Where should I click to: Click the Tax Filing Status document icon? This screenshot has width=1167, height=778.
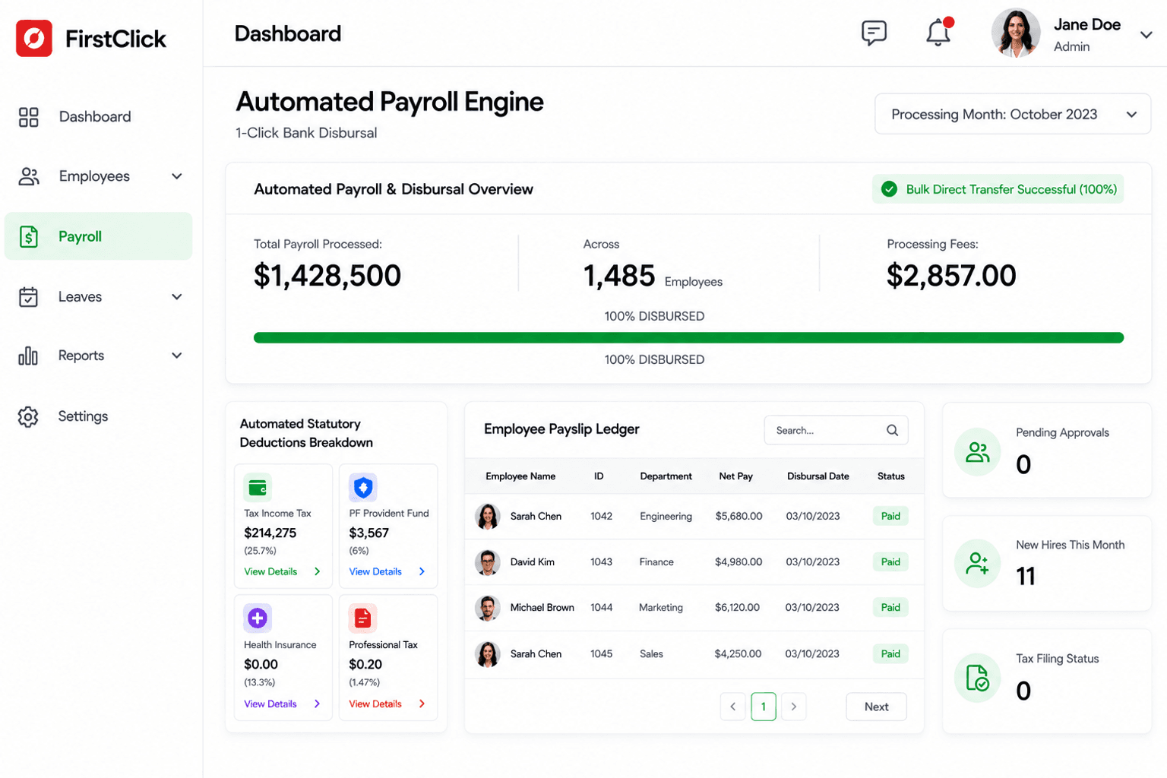coord(978,678)
